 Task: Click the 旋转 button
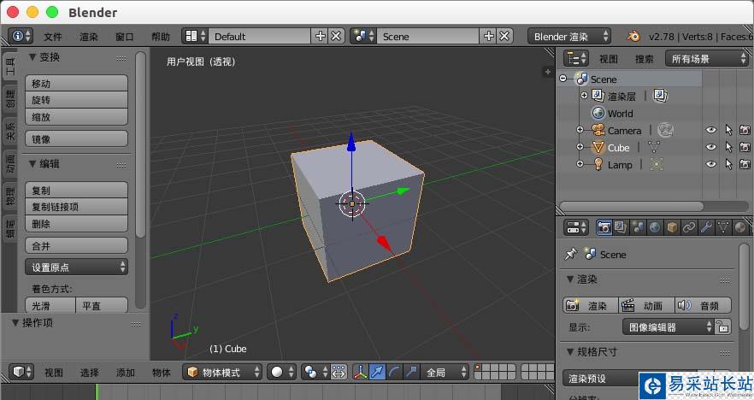[76, 100]
